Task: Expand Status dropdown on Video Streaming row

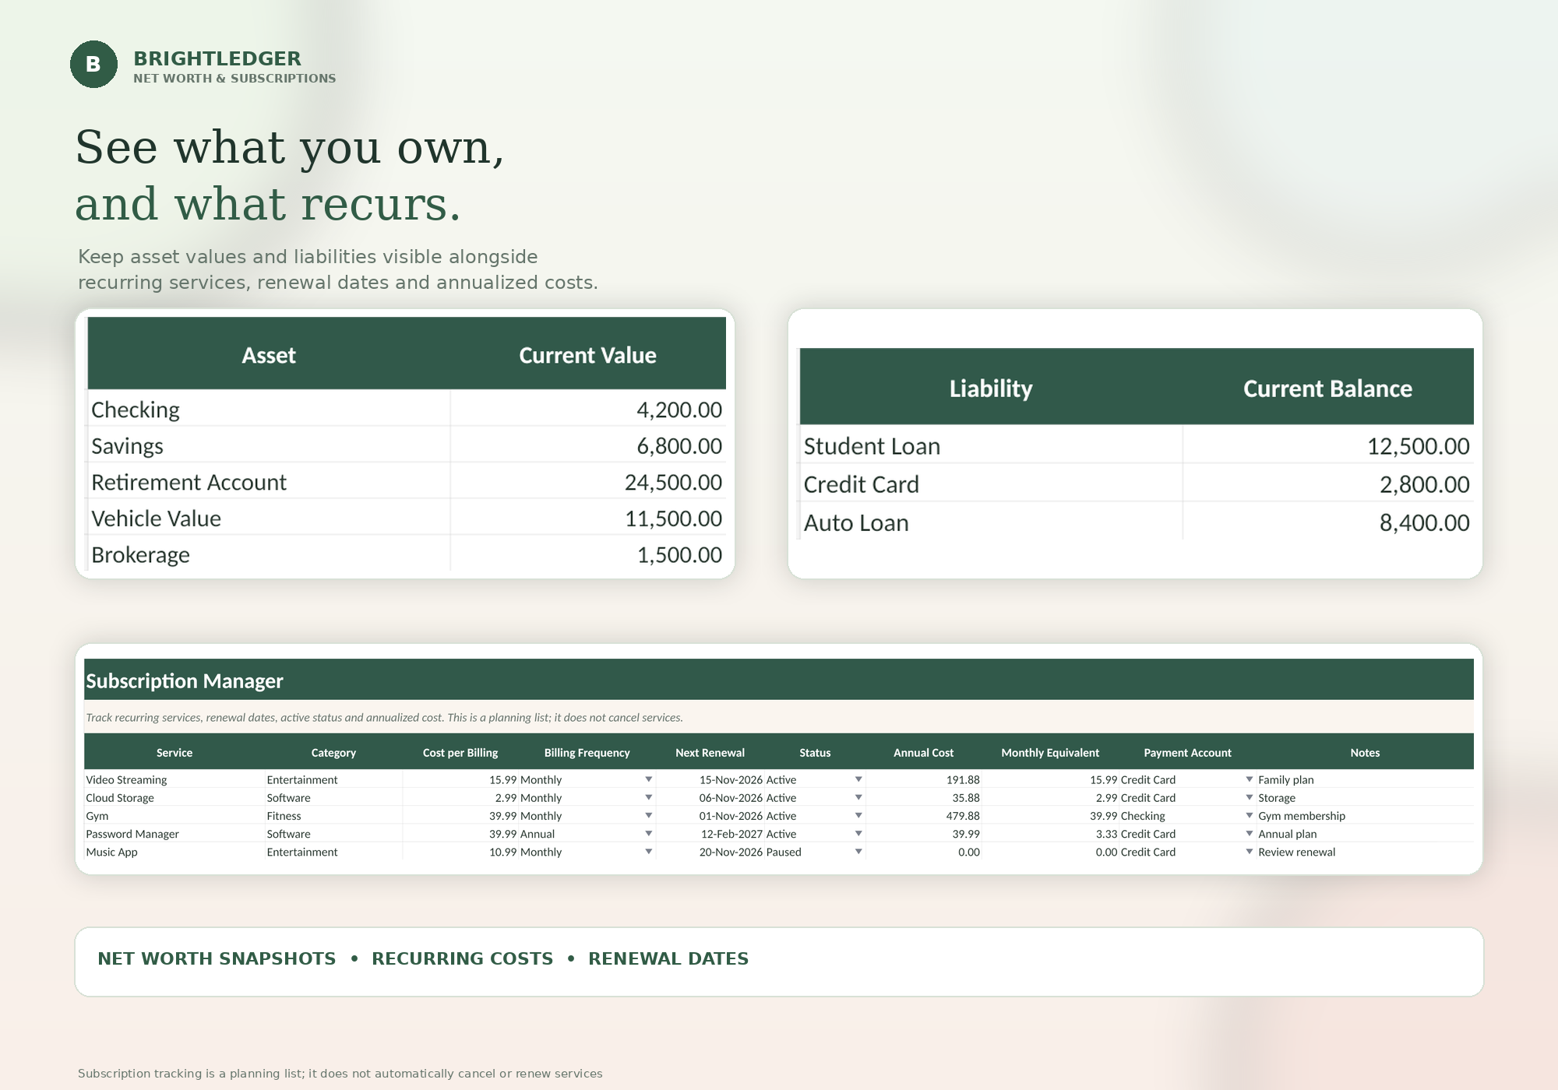Action: tap(858, 779)
